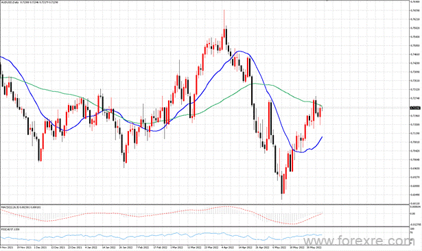Click the 6 May 2022 date label
Screen dimensions: 422x251
[279, 247]
